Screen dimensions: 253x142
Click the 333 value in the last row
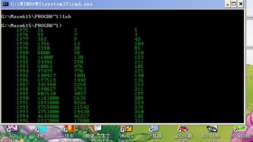[x=139, y=121]
